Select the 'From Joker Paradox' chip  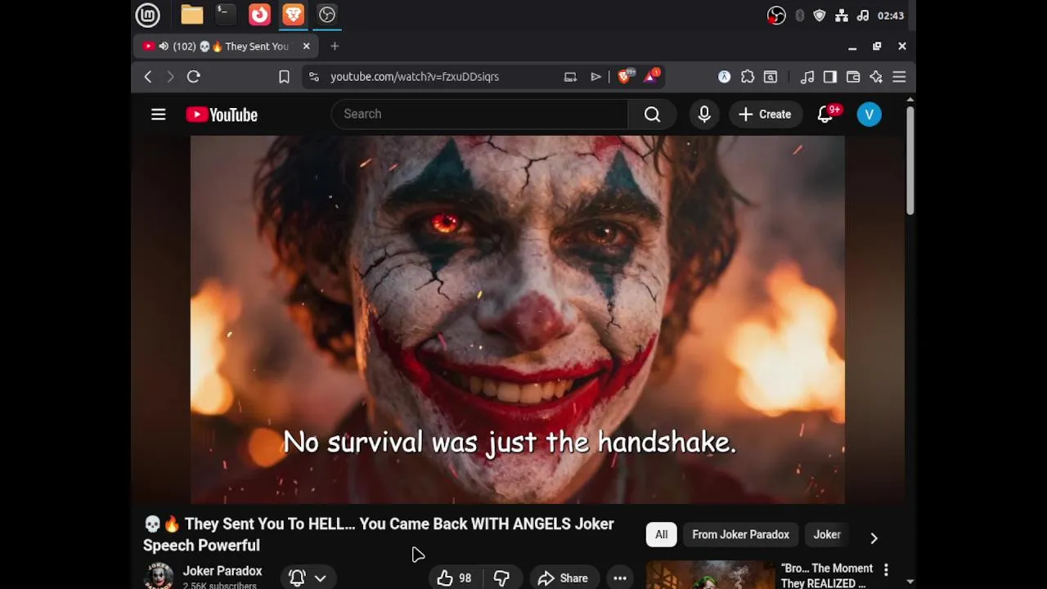(741, 535)
